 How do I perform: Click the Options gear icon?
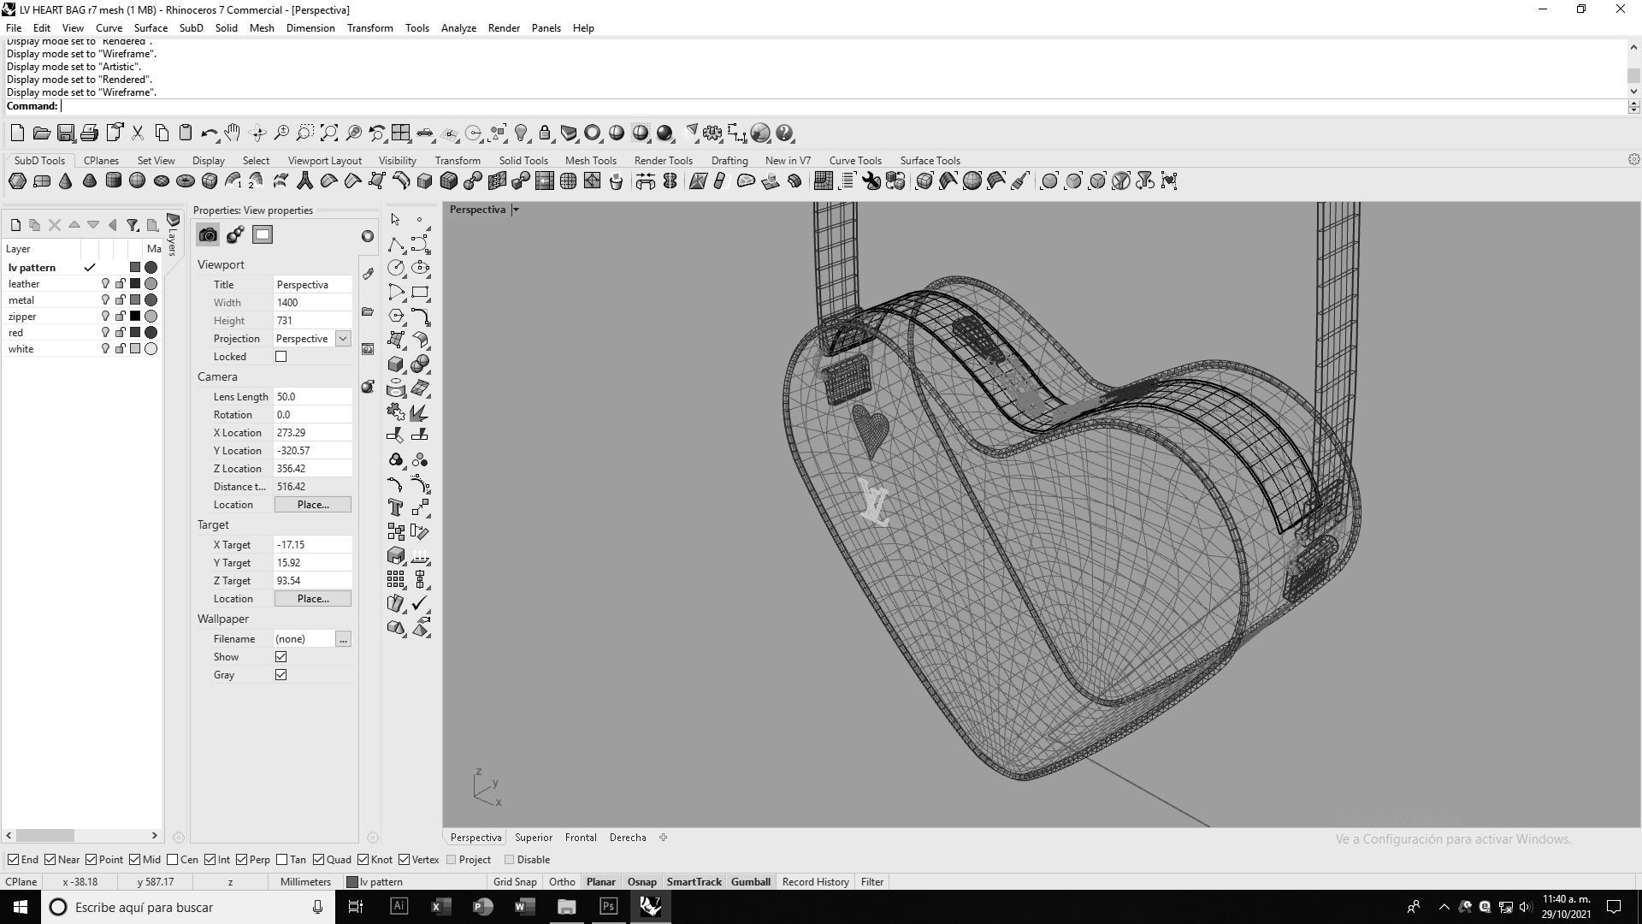[712, 133]
